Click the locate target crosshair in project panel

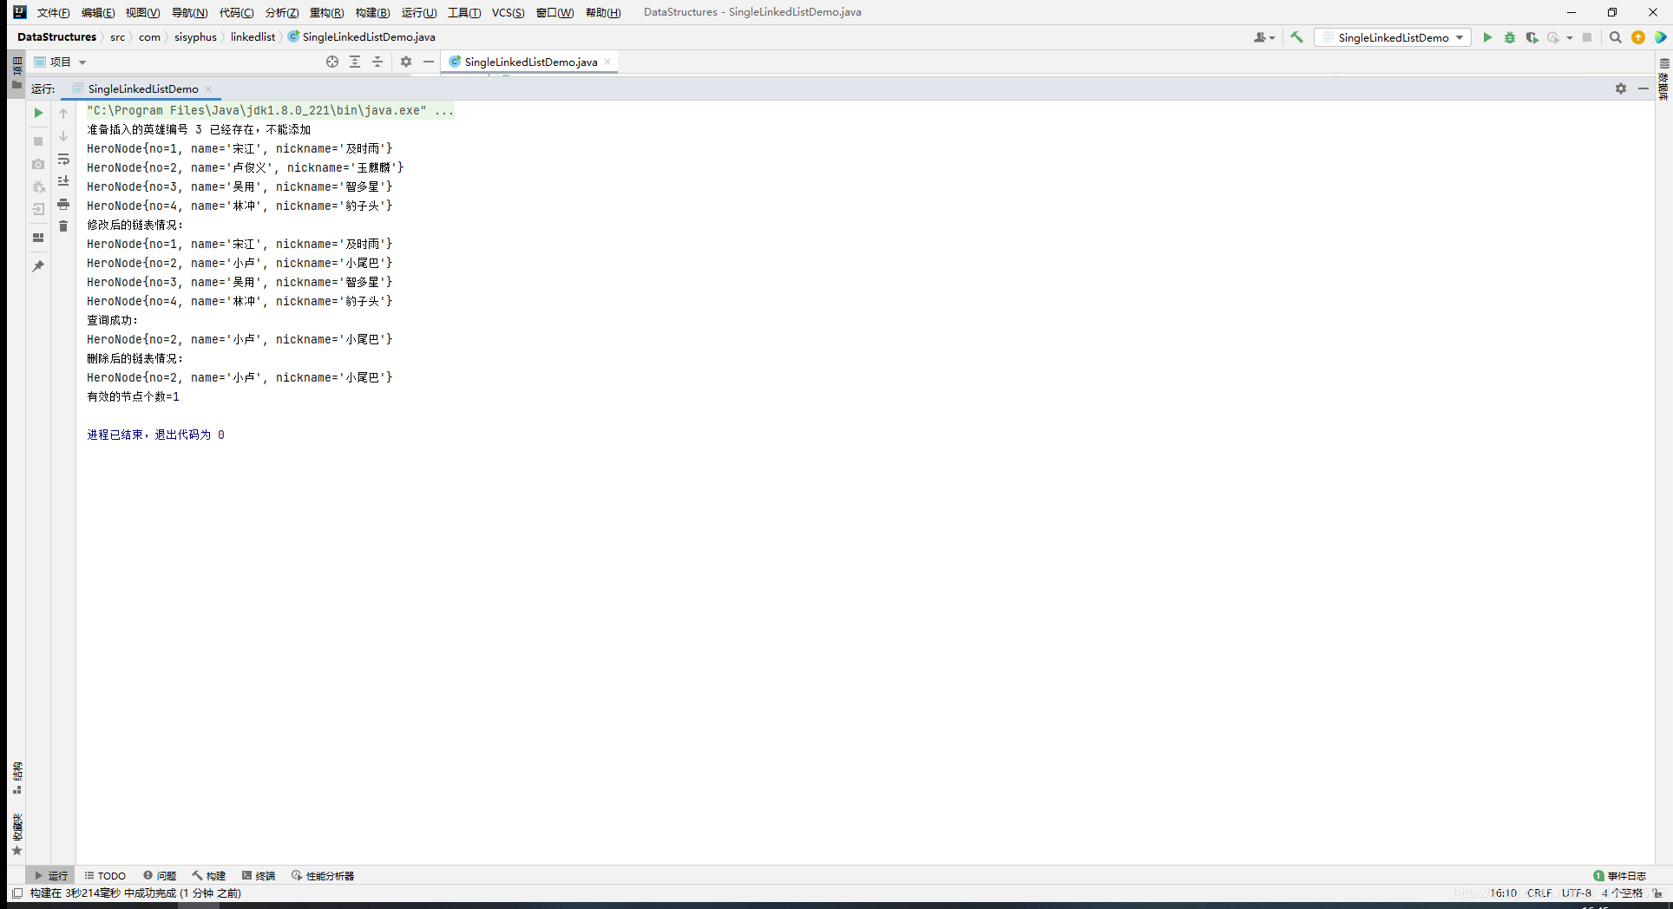[x=332, y=62]
